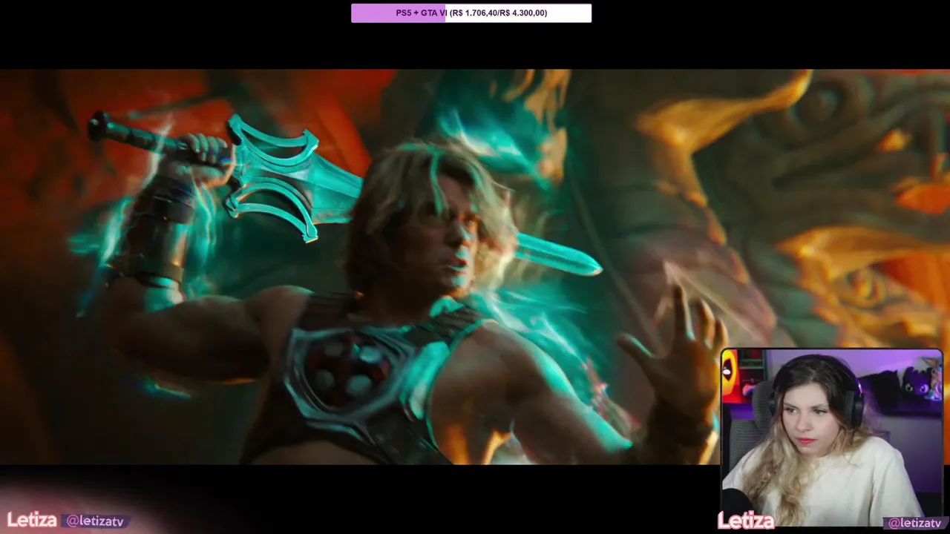
Task: Select the streamer's webcam feed
Action: click(831, 438)
